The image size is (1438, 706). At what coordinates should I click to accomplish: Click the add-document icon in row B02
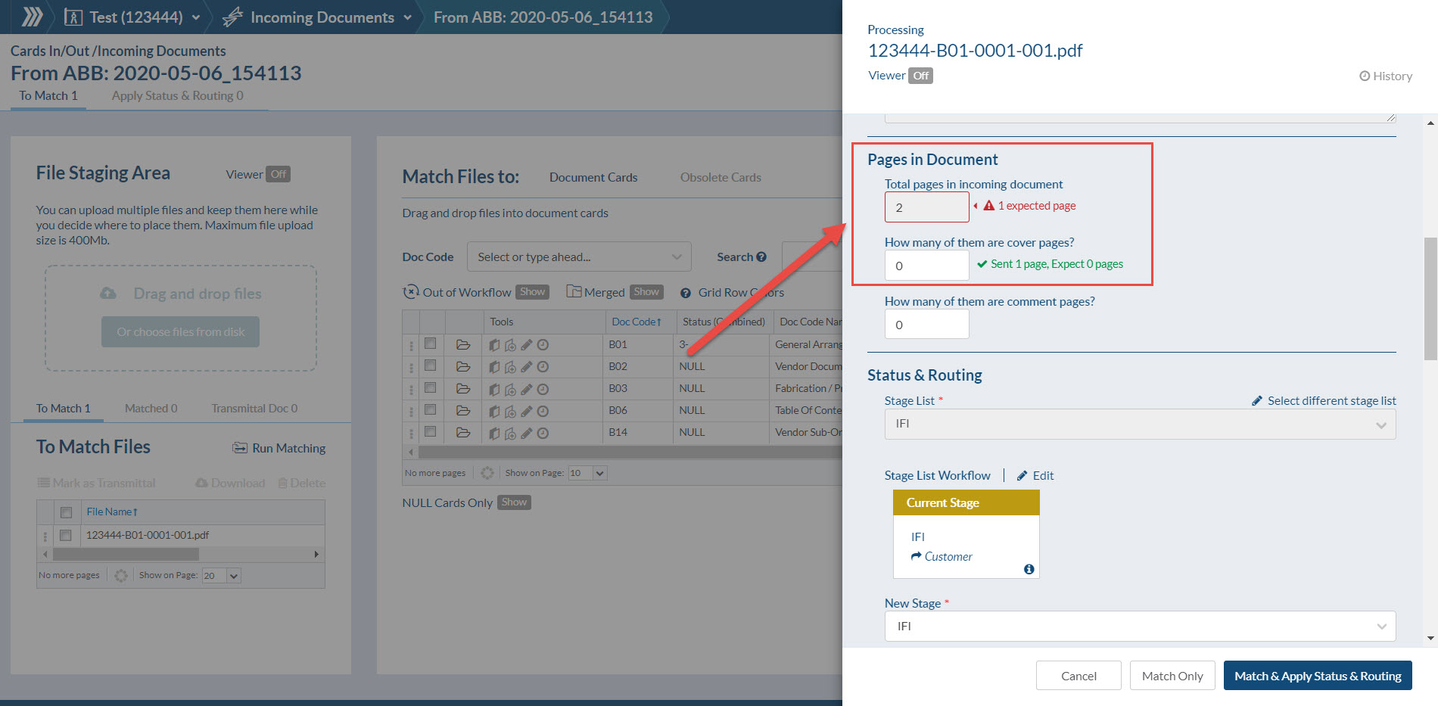click(x=510, y=366)
